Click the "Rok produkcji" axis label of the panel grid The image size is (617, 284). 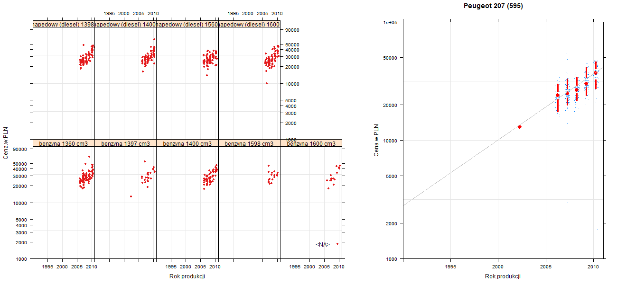point(187,276)
